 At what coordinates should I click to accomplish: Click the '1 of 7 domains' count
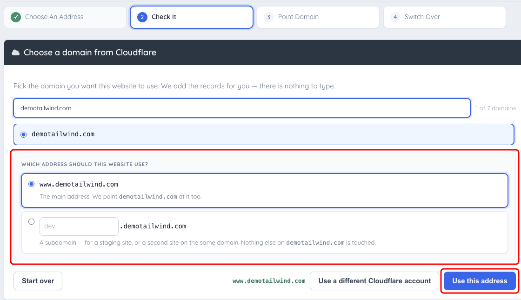495,108
